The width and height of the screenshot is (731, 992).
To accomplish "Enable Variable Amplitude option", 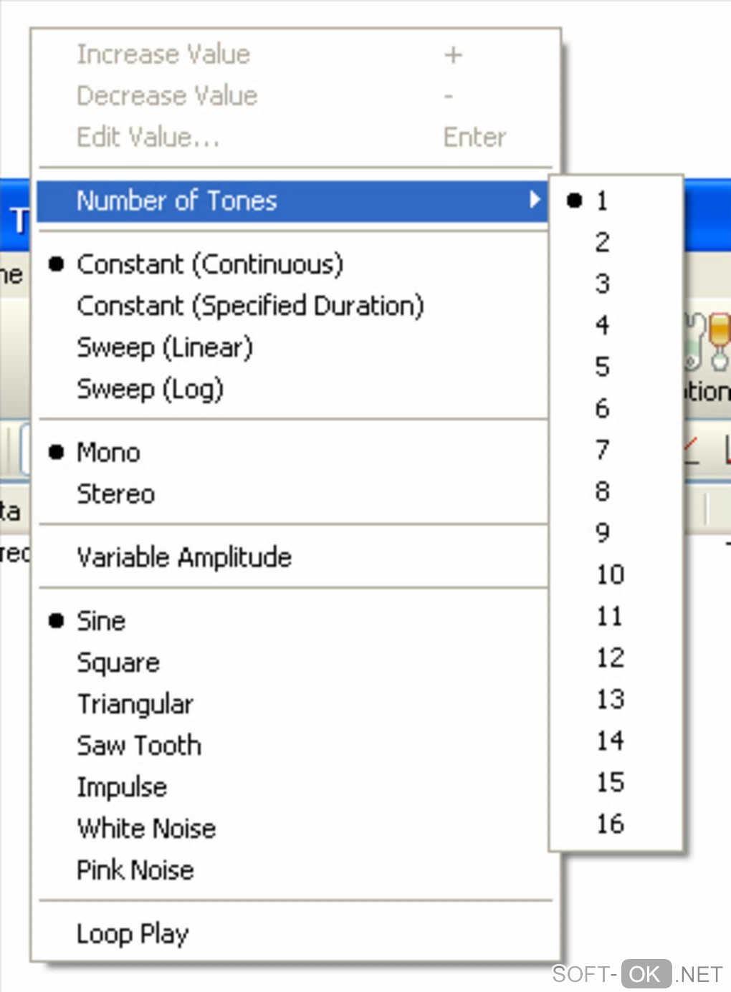I will click(x=184, y=557).
